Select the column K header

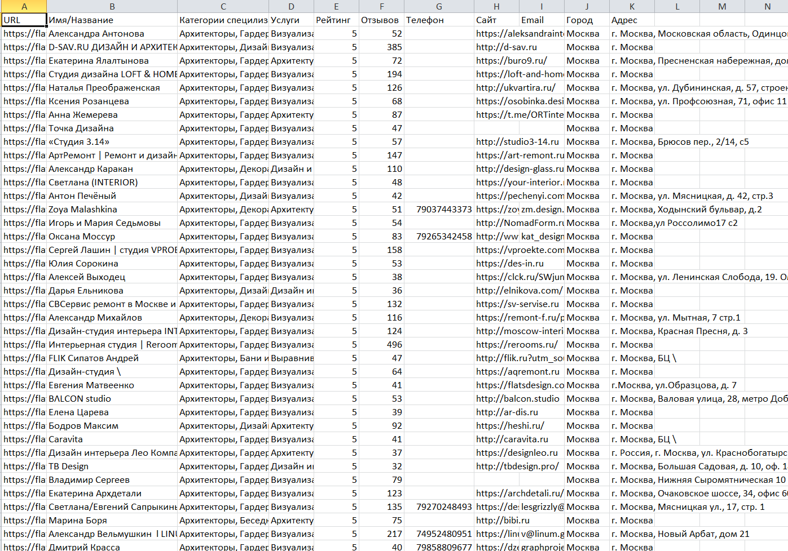tap(632, 6)
